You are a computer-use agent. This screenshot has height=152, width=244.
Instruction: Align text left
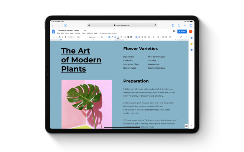(x=136, y=37)
